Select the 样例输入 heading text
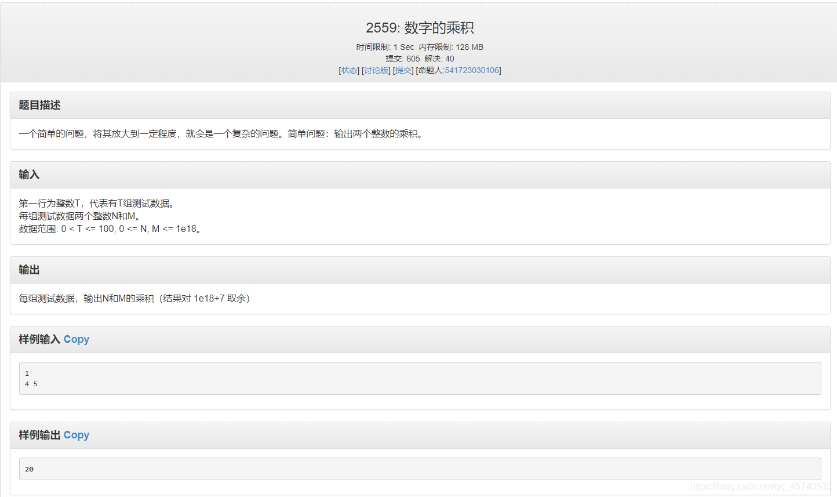The width and height of the screenshot is (837, 497). tap(39, 339)
